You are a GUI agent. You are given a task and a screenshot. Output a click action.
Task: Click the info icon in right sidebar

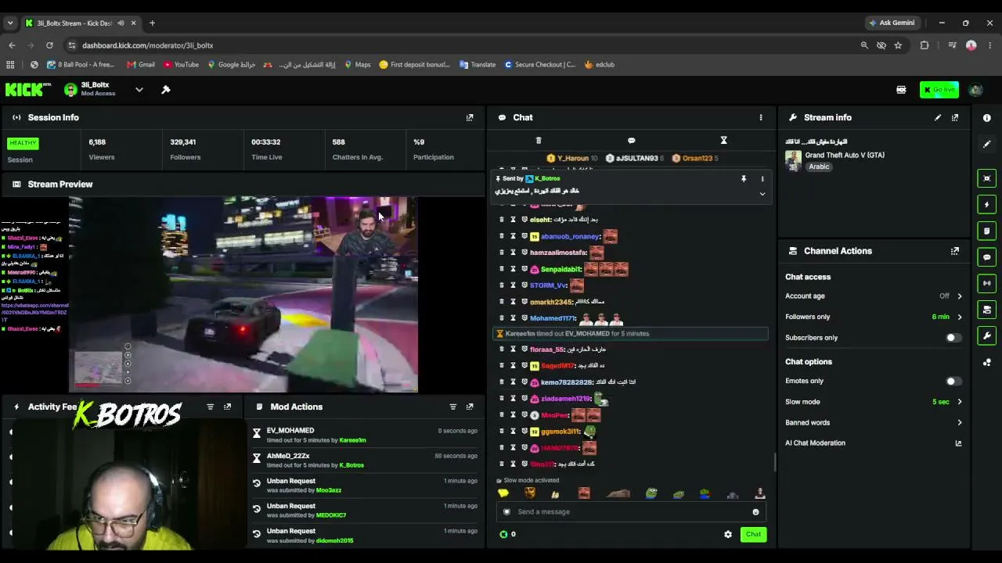[x=987, y=118]
